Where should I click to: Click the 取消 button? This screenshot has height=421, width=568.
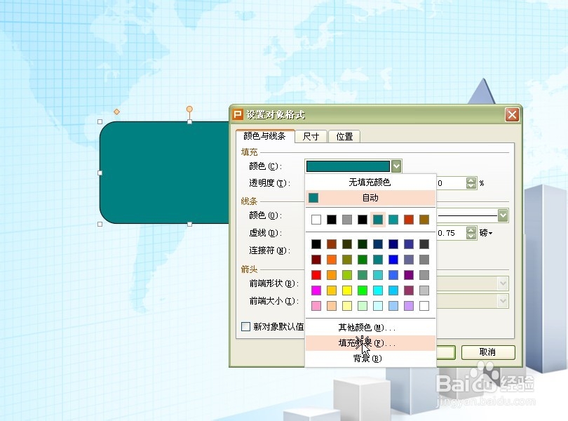(488, 352)
